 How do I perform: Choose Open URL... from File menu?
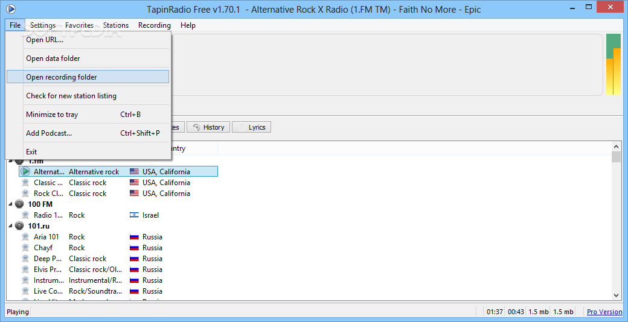88,40
